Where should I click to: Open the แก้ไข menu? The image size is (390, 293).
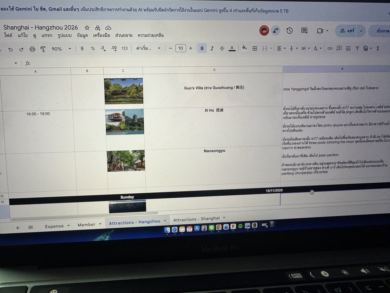tap(23, 35)
